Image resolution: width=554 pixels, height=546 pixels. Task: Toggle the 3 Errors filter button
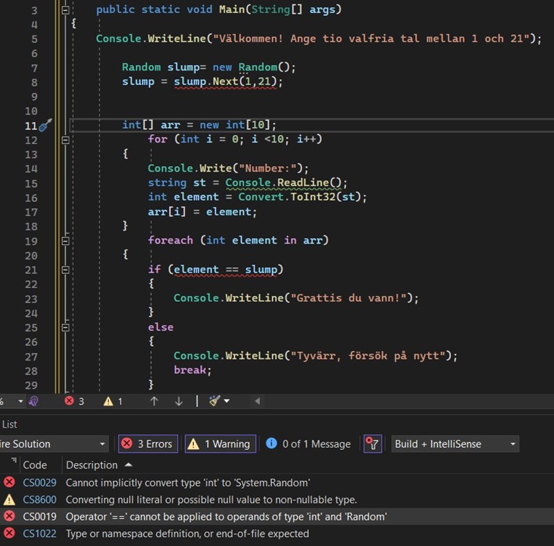[x=148, y=444]
